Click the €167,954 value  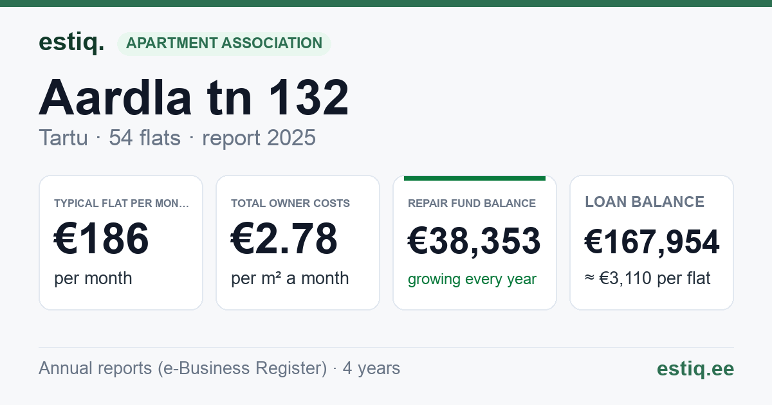click(x=652, y=242)
